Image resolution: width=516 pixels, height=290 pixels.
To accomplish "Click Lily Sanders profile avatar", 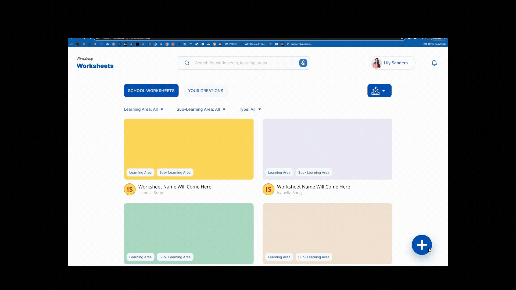I will [376, 63].
